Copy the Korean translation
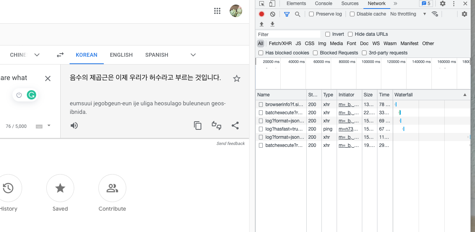 coord(198,126)
